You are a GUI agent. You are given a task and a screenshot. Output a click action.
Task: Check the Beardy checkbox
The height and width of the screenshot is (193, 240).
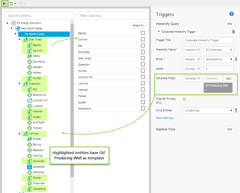click(143, 33)
